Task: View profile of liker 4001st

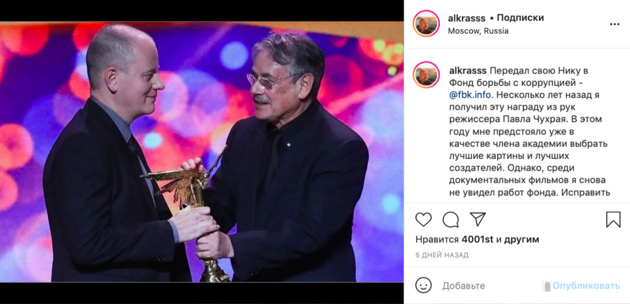Action: [477, 240]
